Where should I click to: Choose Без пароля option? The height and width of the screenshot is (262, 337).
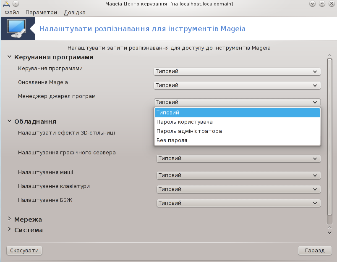click(237, 140)
